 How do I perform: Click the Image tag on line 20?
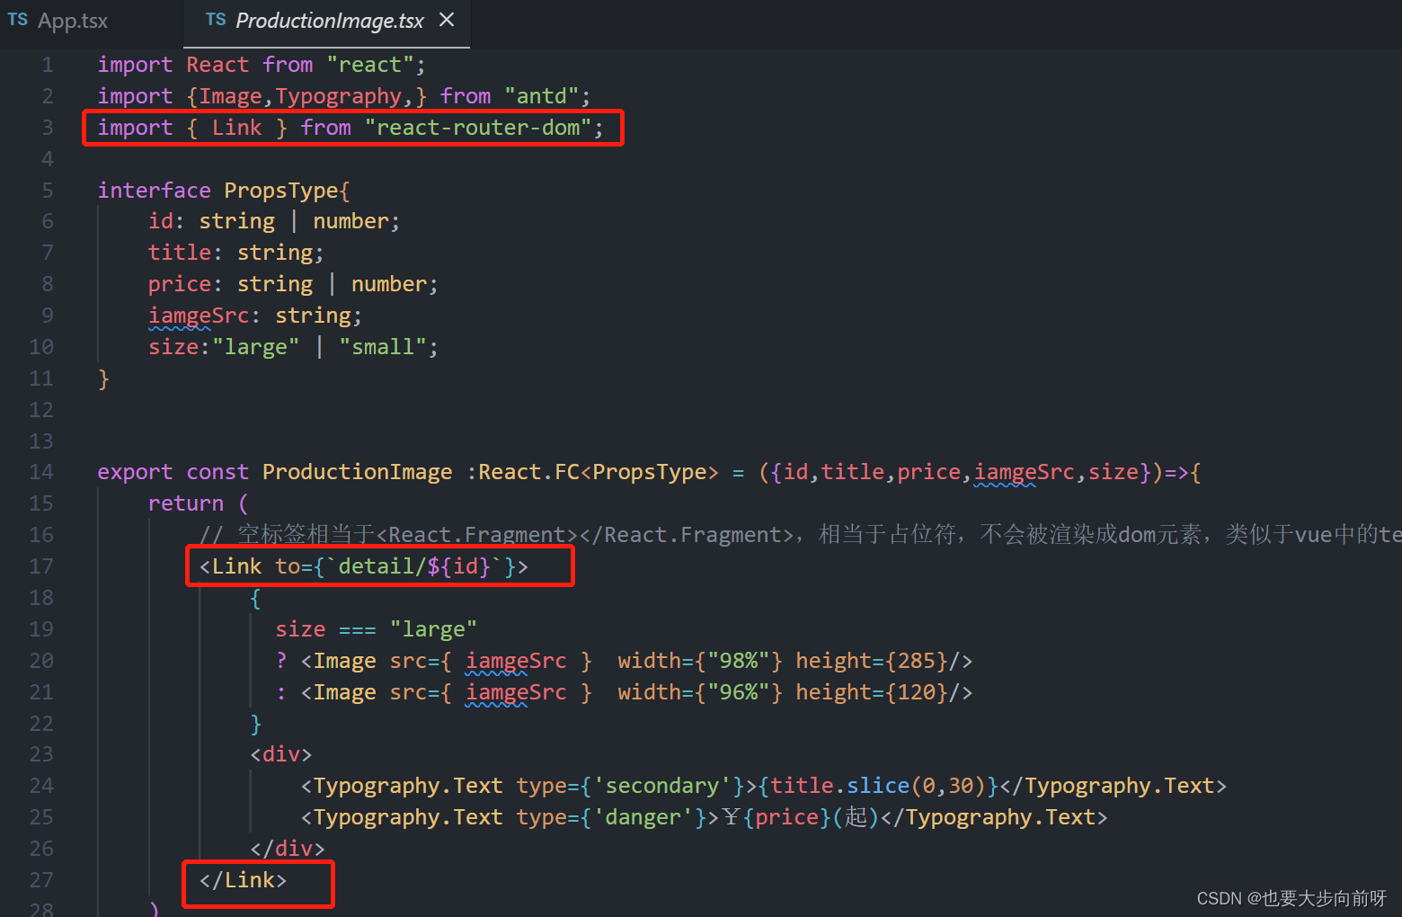340,660
